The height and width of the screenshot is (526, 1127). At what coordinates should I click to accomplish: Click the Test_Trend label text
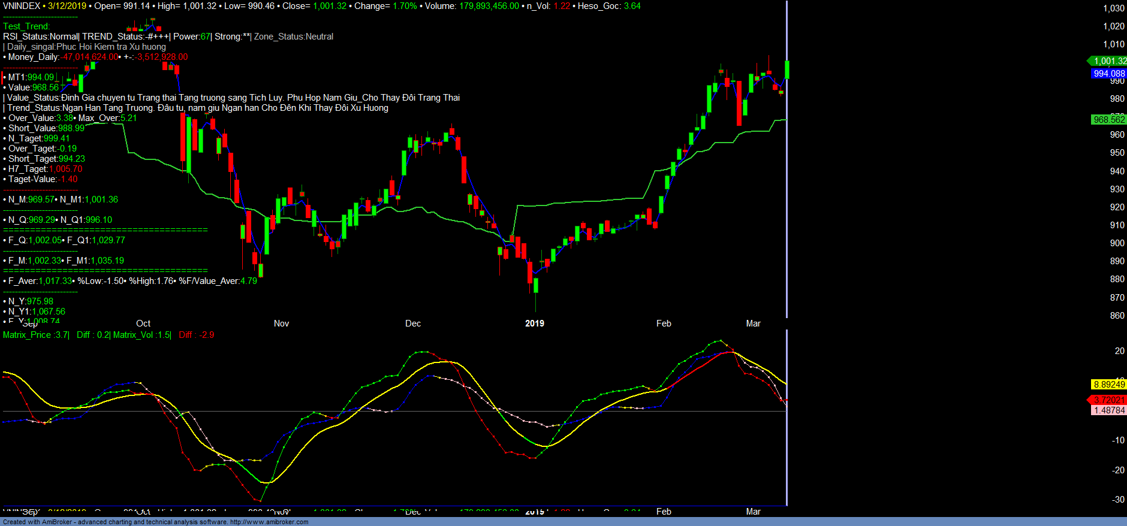click(x=26, y=26)
